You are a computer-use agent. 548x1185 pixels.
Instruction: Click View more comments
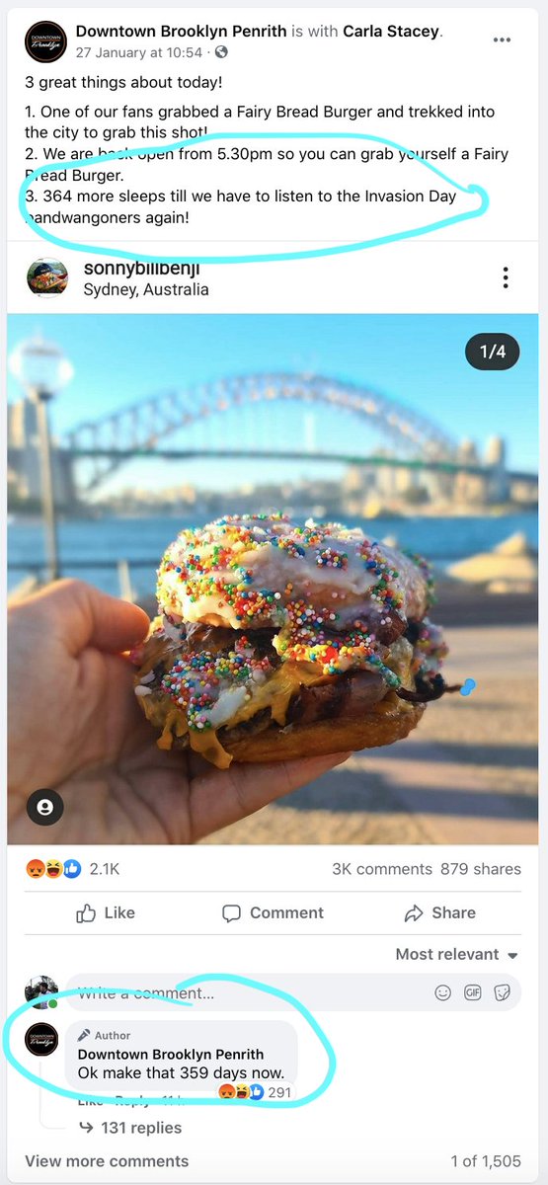point(107,1161)
